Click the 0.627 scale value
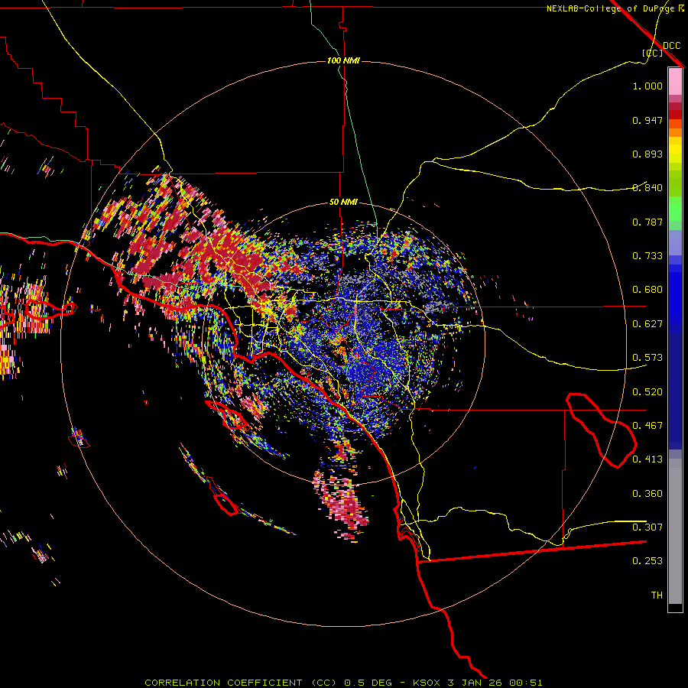Viewport: 688px width, 688px height. pyautogui.click(x=647, y=324)
